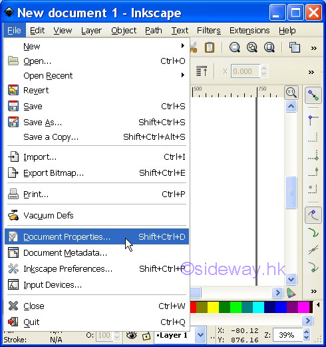Expand the New submenu arrow
Image resolution: width=326 pixels, height=347 pixels.
[x=183, y=46]
